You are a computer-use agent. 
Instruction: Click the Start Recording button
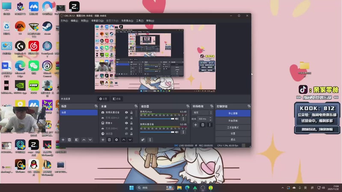233,121
